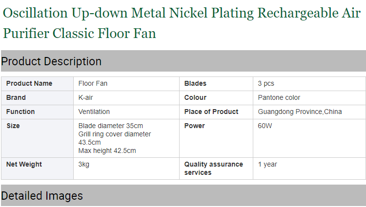Click the Floor Fan value cell

tap(126, 84)
